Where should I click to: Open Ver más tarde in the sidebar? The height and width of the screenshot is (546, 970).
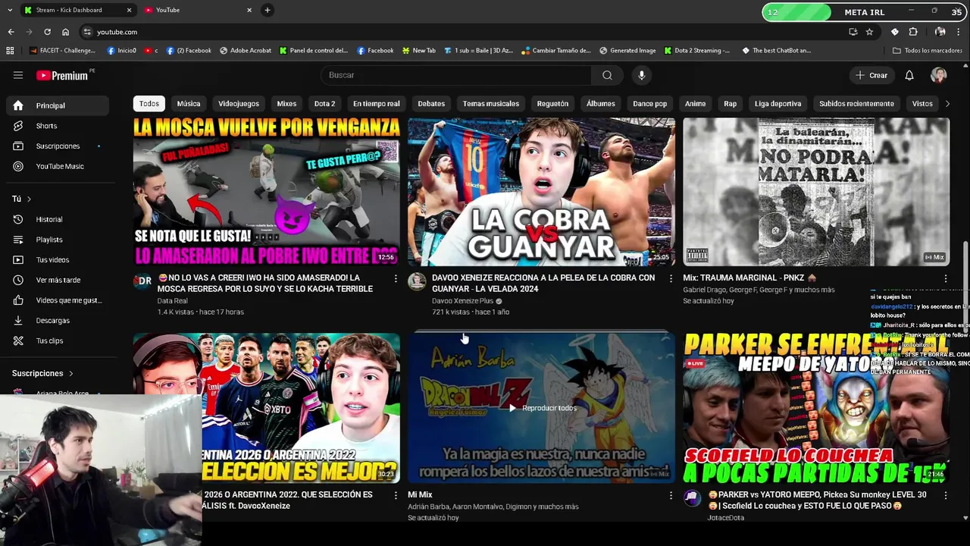pyautogui.click(x=58, y=280)
